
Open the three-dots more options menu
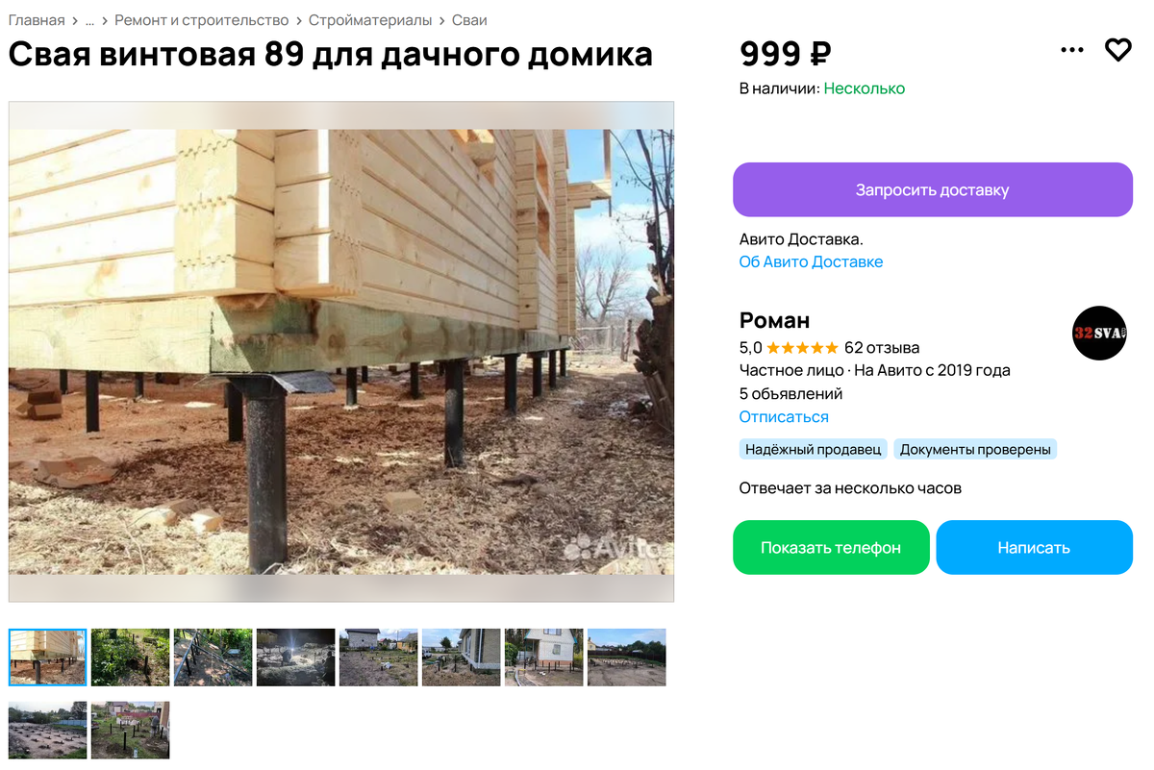click(1071, 50)
